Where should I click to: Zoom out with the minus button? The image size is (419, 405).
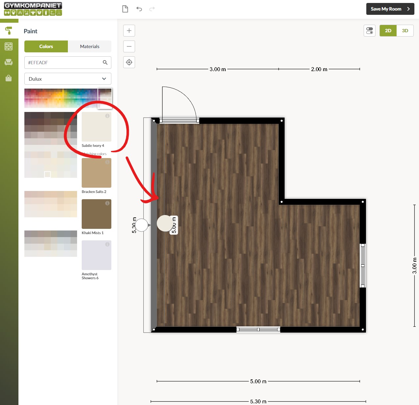(129, 46)
